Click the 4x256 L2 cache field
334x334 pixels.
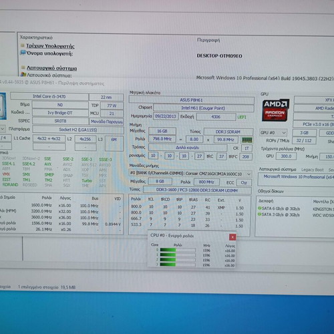pos(86,139)
